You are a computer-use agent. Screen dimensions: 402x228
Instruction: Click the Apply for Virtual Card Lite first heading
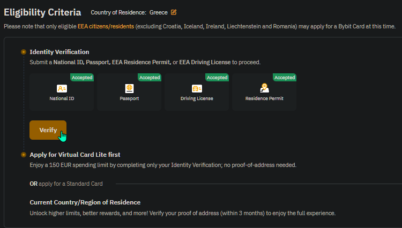point(75,155)
